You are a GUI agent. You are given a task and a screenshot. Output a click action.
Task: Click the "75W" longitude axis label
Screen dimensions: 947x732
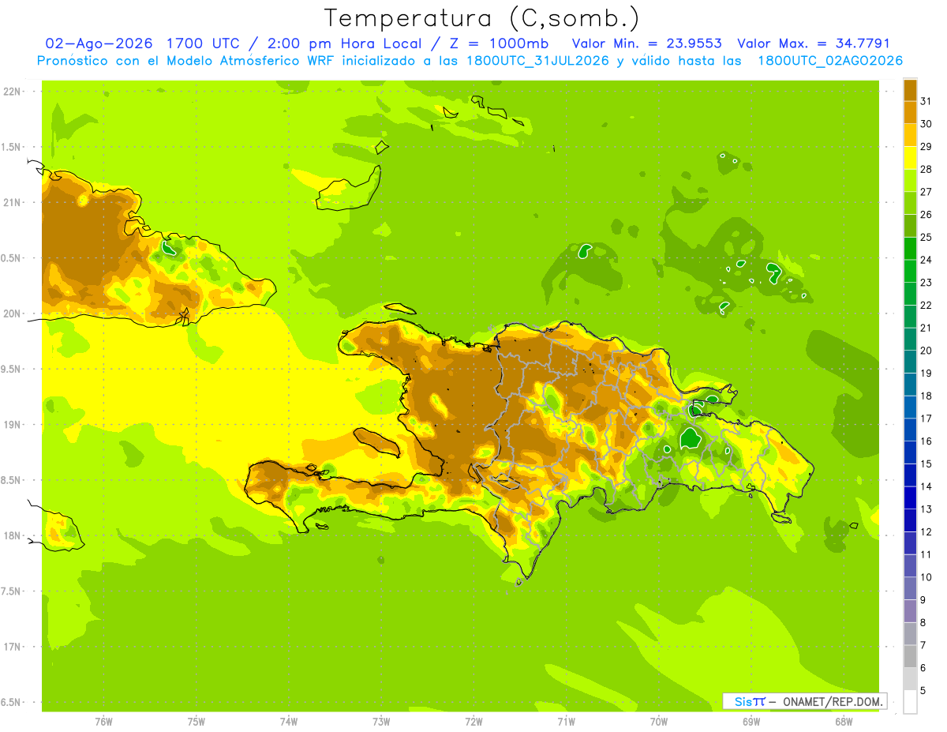196,722
